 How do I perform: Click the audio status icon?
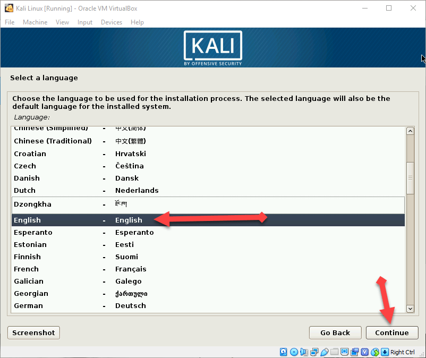click(304, 352)
